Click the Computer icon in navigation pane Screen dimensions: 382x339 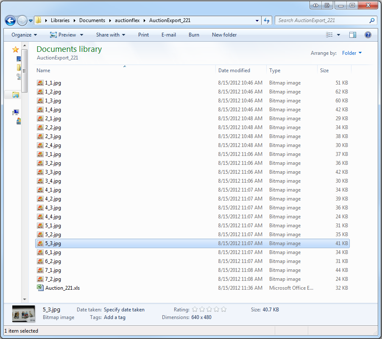pos(16,112)
